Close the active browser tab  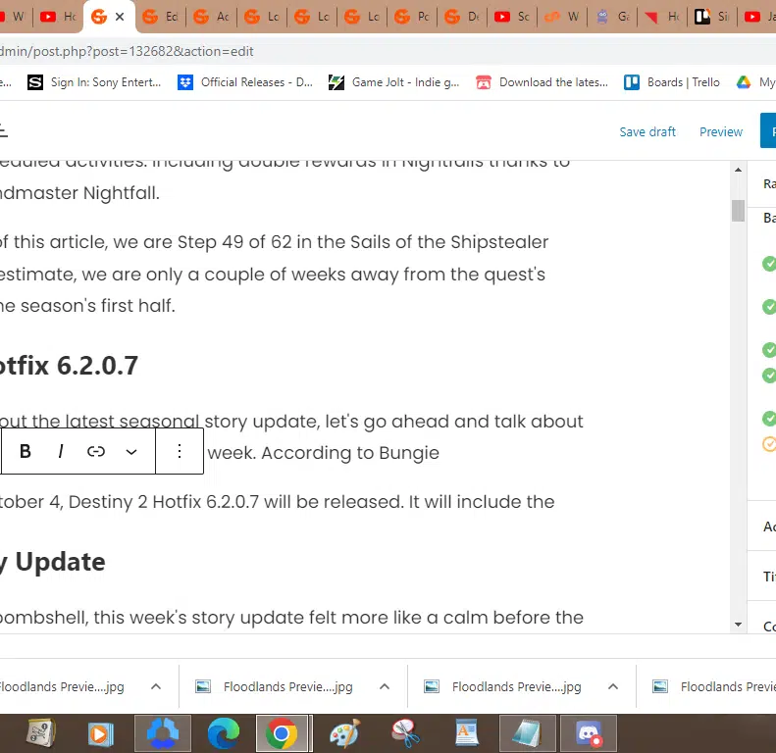(x=120, y=17)
